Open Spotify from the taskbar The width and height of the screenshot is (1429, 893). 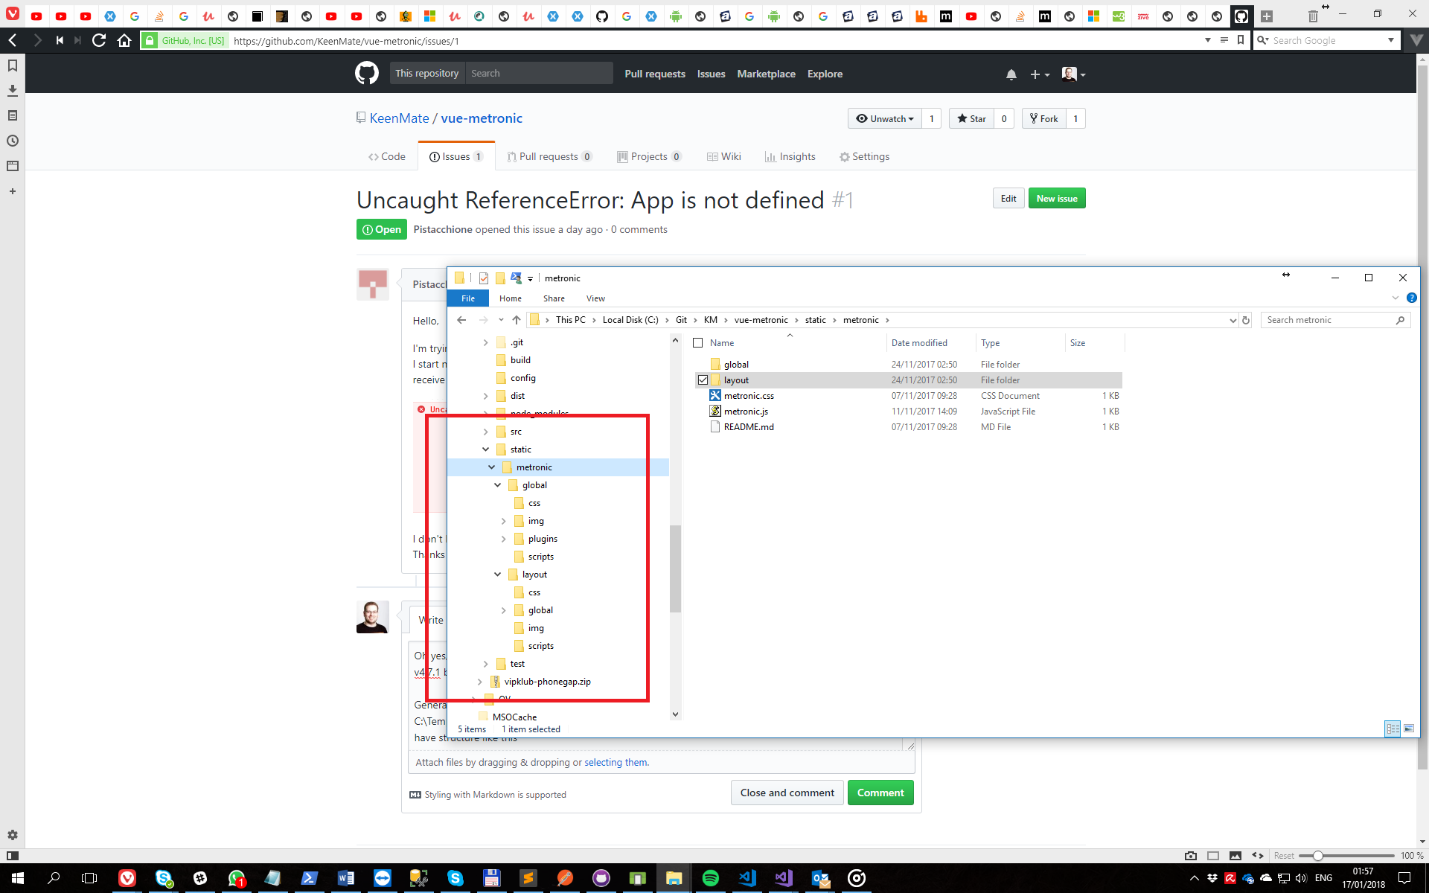tap(711, 878)
